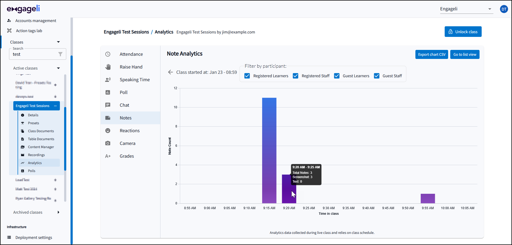
Task: Select Chat analytics tab
Action: click(x=130, y=105)
